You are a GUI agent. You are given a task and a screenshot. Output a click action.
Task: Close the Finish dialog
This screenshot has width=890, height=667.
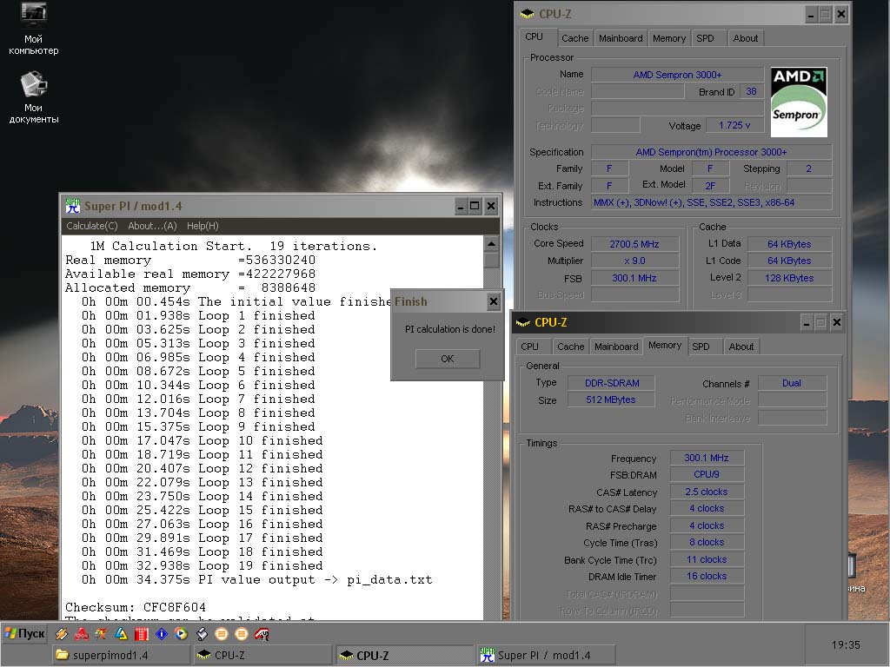(x=494, y=301)
